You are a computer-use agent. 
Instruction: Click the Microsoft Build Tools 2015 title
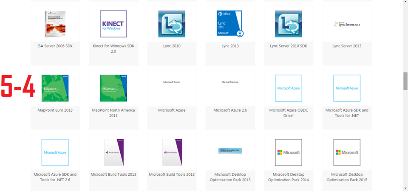pos(172,174)
